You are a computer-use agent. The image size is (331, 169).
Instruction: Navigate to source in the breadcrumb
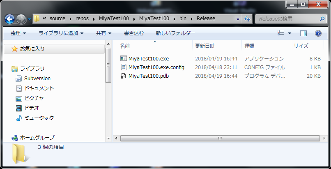coord(57,19)
